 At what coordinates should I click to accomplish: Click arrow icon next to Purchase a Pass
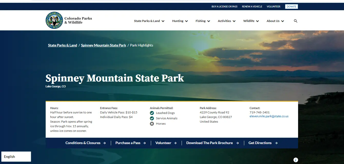pyautogui.click(x=144, y=143)
